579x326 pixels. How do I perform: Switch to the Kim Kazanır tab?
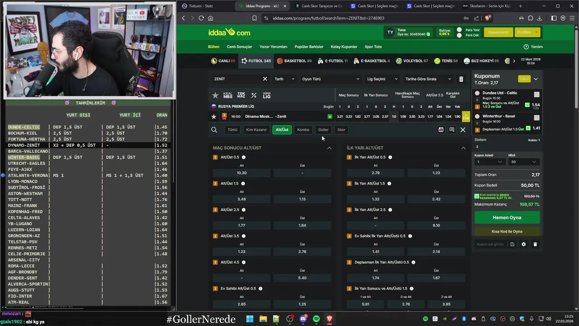coord(256,130)
